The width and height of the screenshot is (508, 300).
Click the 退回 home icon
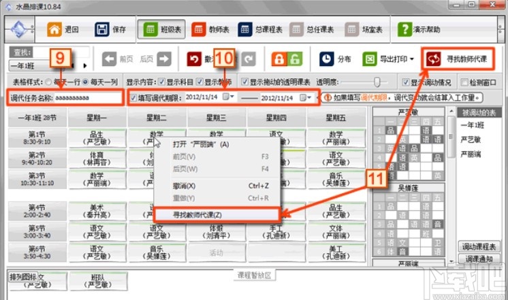54,29
